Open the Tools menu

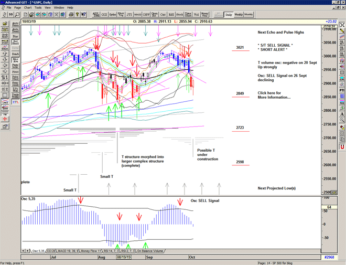tap(38, 8)
